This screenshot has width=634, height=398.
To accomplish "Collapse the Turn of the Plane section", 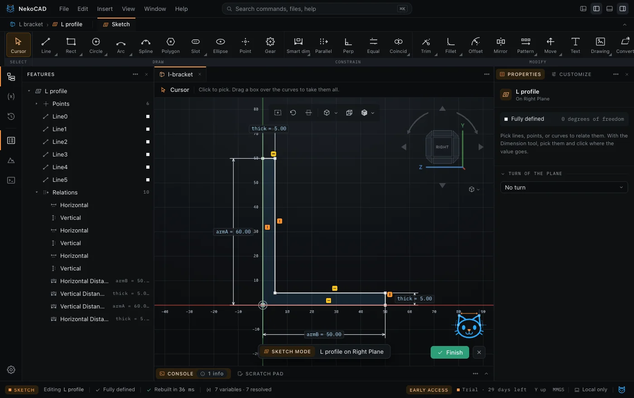I will pyautogui.click(x=503, y=174).
